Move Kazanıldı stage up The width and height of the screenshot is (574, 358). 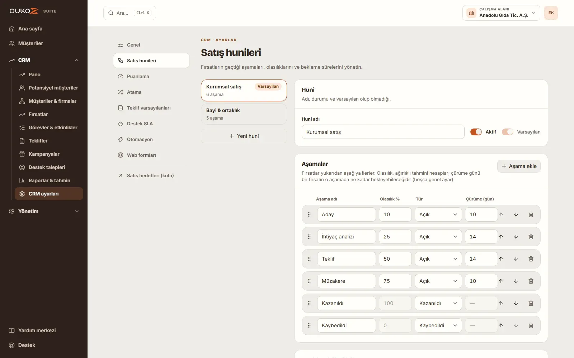point(501,303)
